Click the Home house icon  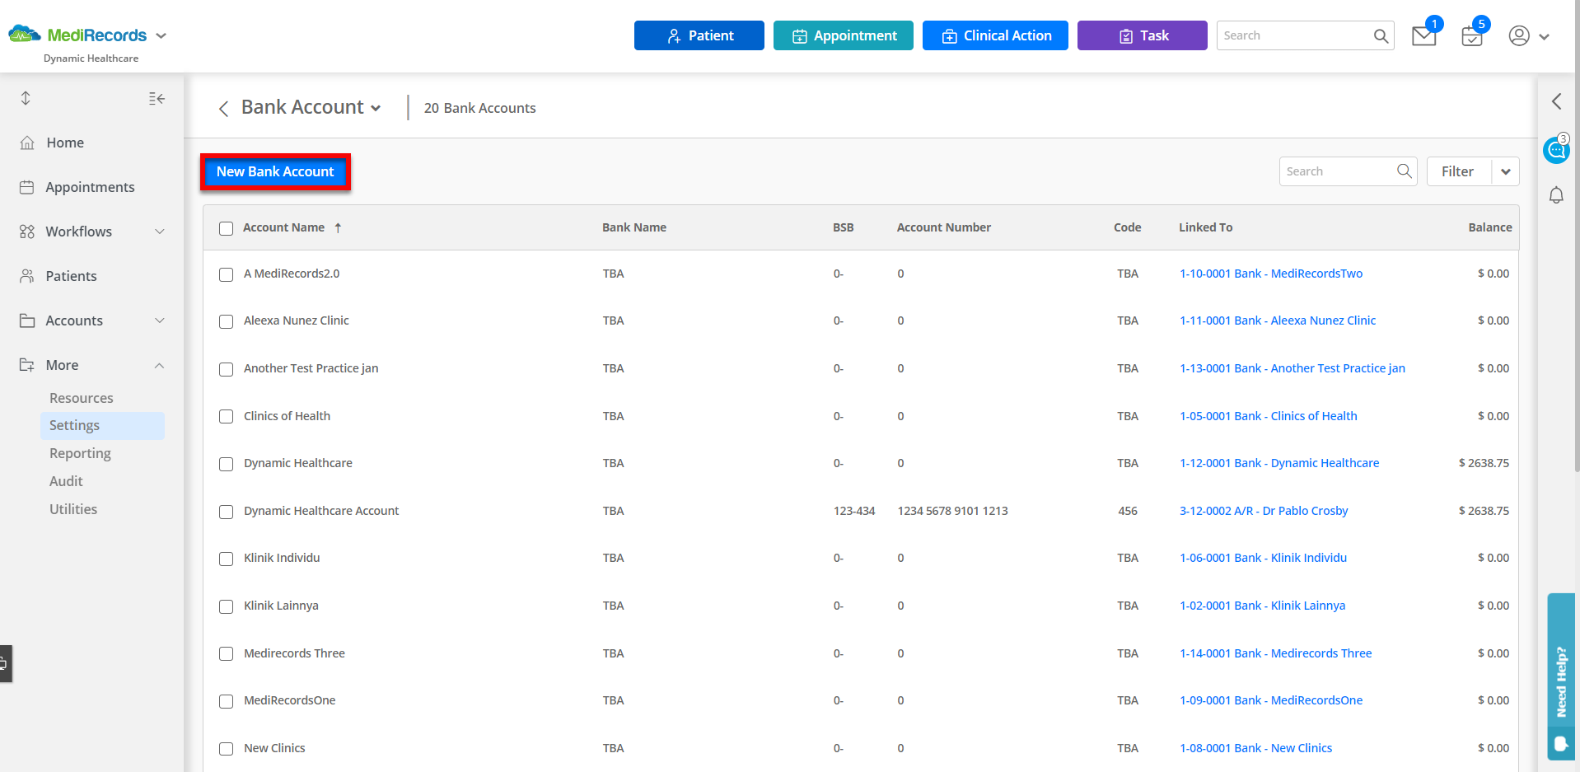[27, 143]
